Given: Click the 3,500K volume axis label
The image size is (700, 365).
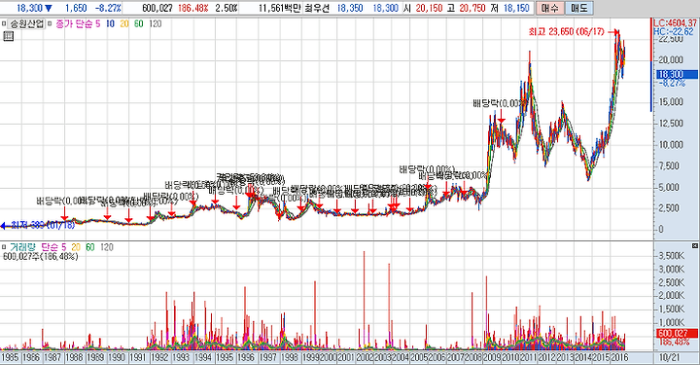Looking at the screenshot, I should pos(672,256).
